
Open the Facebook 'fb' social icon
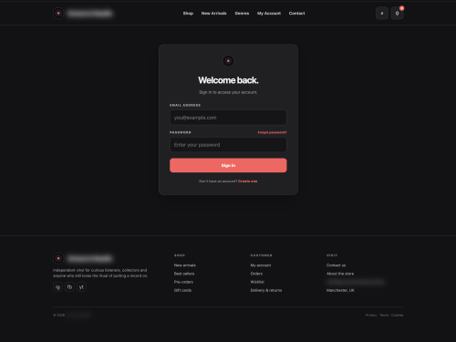(x=69, y=287)
